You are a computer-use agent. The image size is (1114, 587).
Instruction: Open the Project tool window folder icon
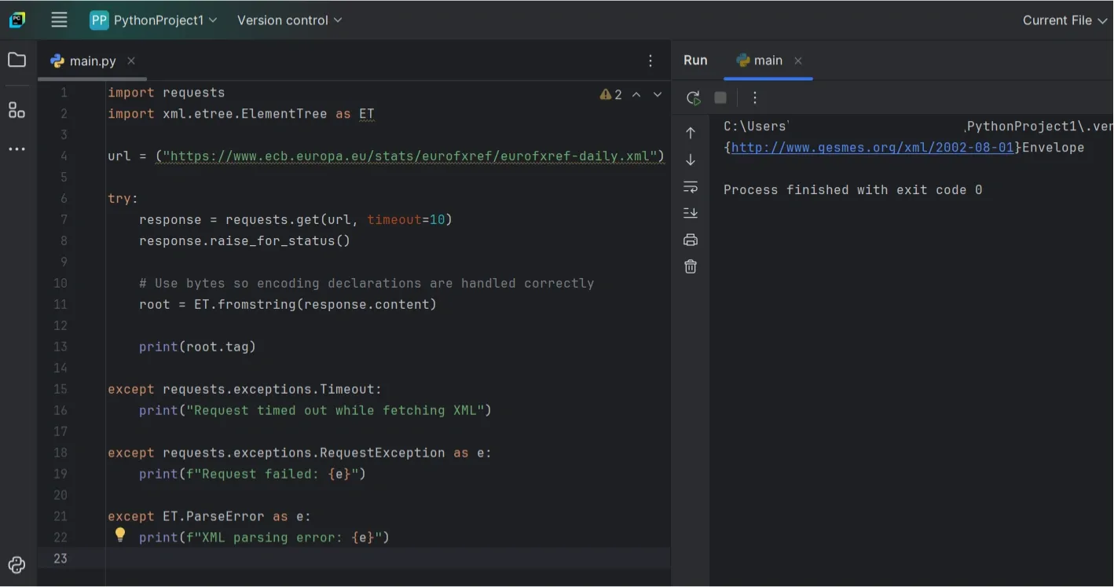(16, 59)
